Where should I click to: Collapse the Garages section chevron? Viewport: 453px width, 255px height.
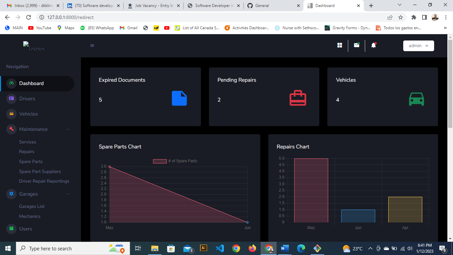[68, 194]
